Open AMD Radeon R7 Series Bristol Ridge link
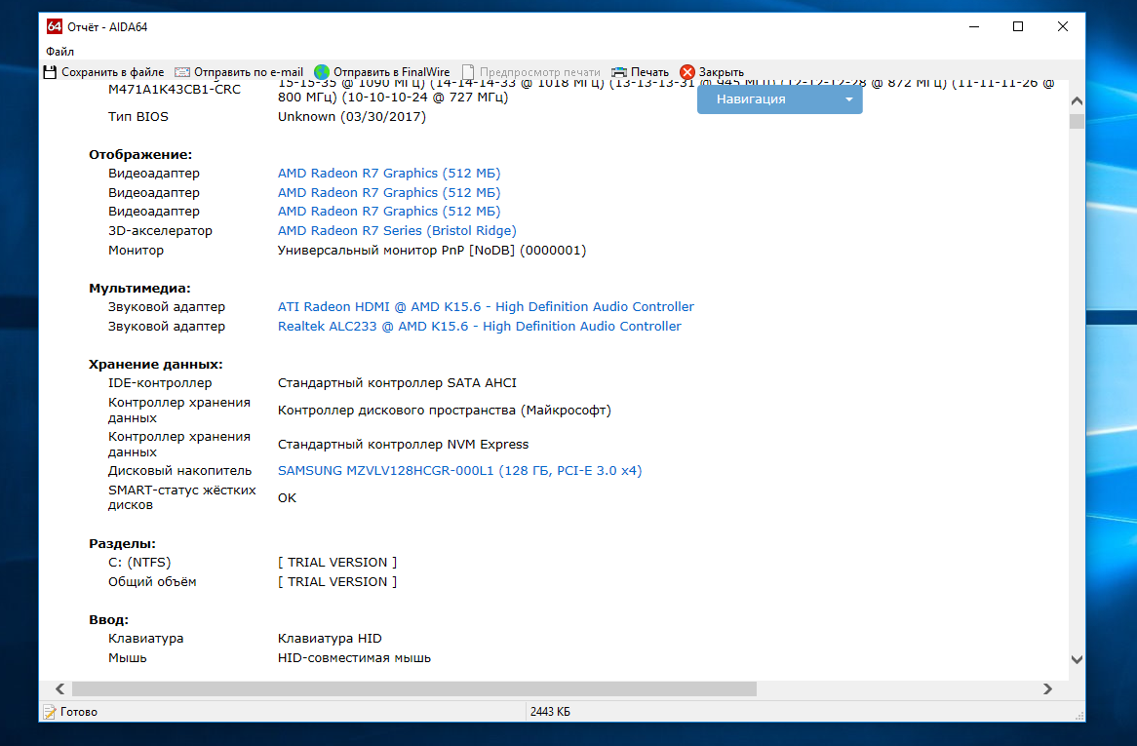 click(397, 230)
